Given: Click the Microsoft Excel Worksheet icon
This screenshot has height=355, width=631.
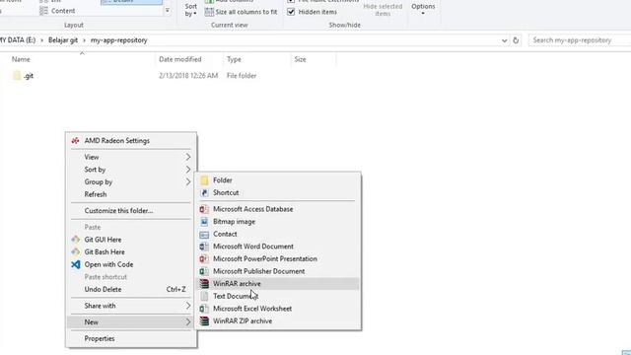Looking at the screenshot, I should tap(204, 309).
